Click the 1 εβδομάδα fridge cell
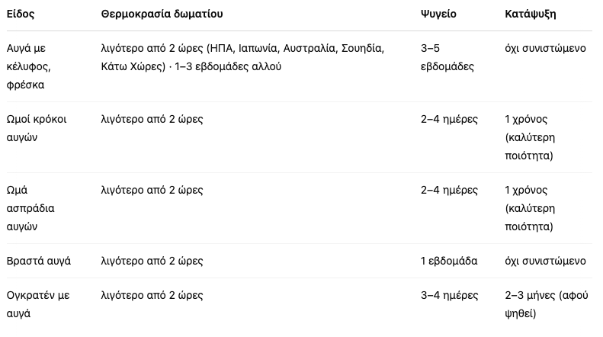603x337 pixels. pyautogui.click(x=449, y=261)
